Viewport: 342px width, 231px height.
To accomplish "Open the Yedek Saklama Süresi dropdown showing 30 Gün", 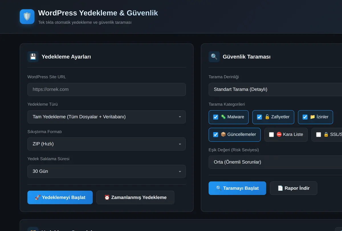I will coord(107,171).
